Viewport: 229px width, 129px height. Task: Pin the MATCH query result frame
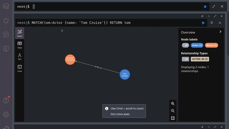[202, 16]
